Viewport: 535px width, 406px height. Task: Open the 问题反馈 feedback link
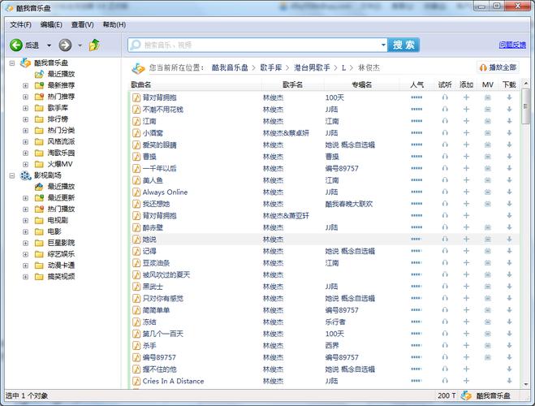point(512,45)
